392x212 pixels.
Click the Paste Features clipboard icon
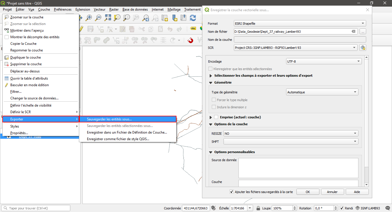click(160, 29)
